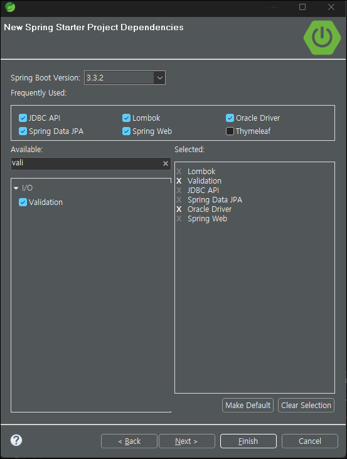Uncheck the Lombok checkbox

coord(126,118)
